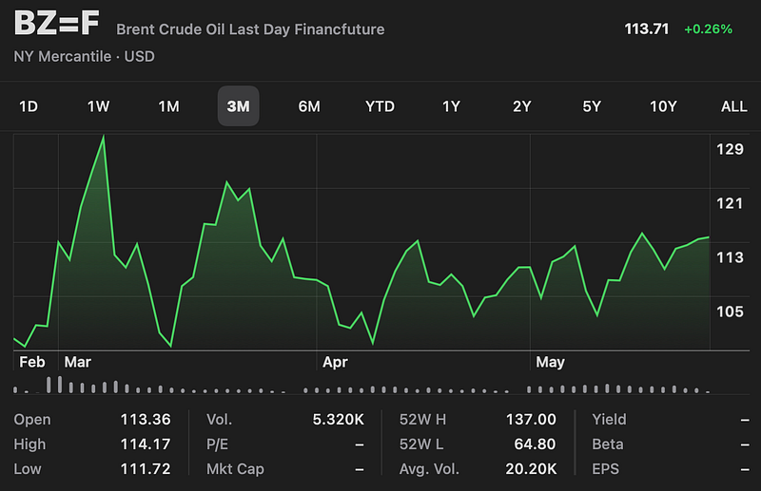Display the ALL time range
This screenshot has height=491, width=761.
[x=733, y=106]
